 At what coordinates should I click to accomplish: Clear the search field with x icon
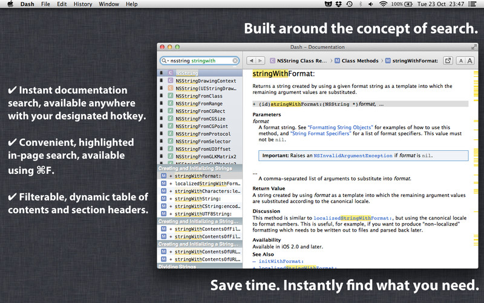coord(235,61)
